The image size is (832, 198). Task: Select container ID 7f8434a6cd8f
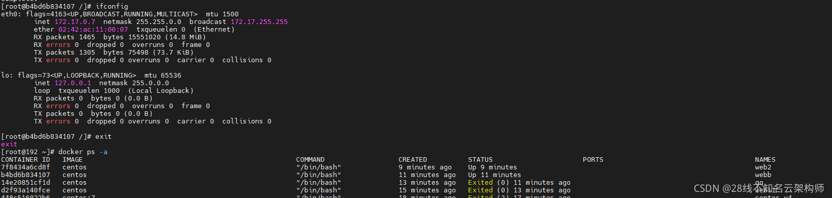pos(26,167)
